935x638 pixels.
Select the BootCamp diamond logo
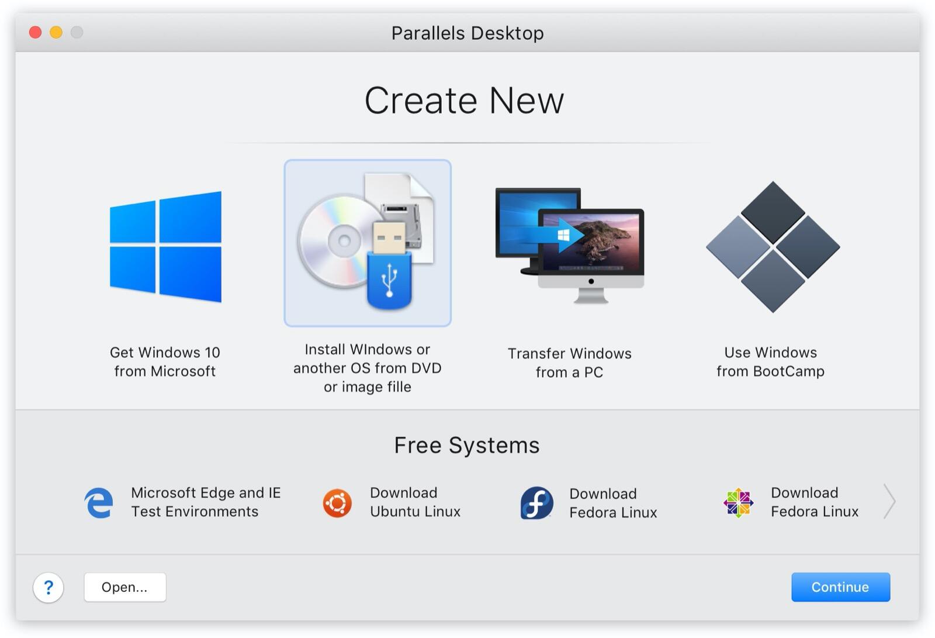pyautogui.click(x=773, y=246)
